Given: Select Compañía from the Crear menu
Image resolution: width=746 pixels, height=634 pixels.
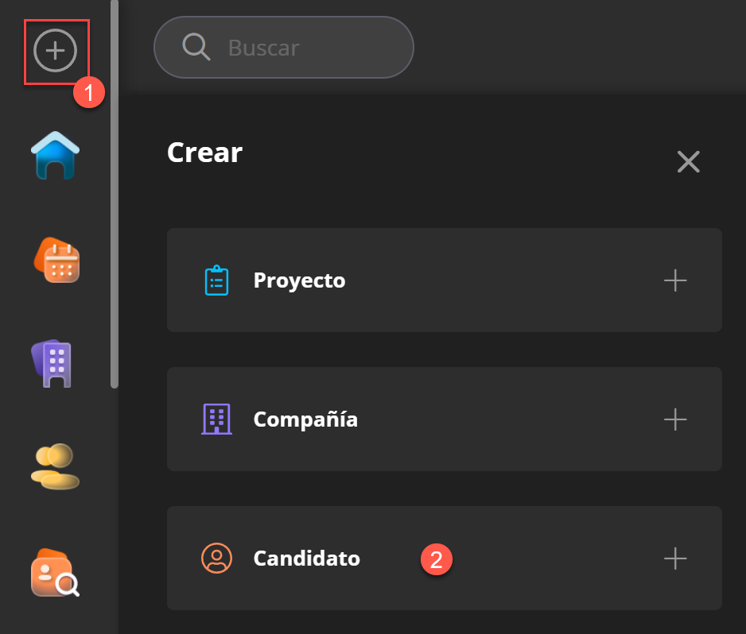Looking at the screenshot, I should (305, 419).
